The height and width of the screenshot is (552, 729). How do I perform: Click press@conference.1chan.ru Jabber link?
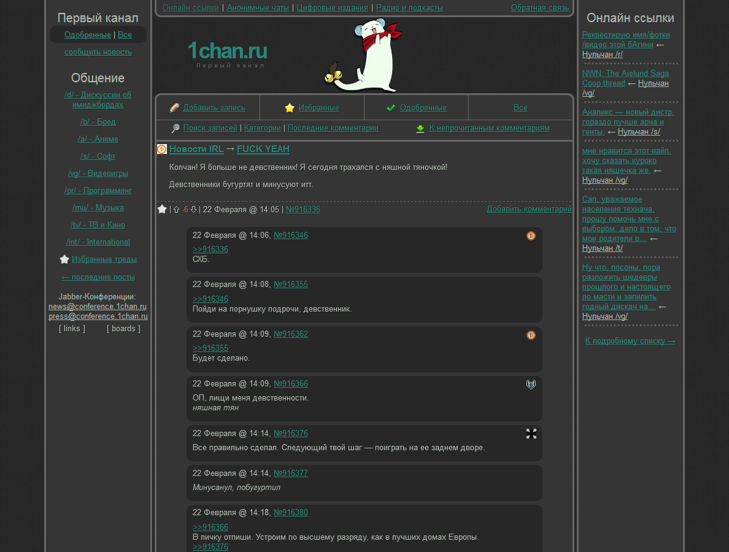[98, 316]
